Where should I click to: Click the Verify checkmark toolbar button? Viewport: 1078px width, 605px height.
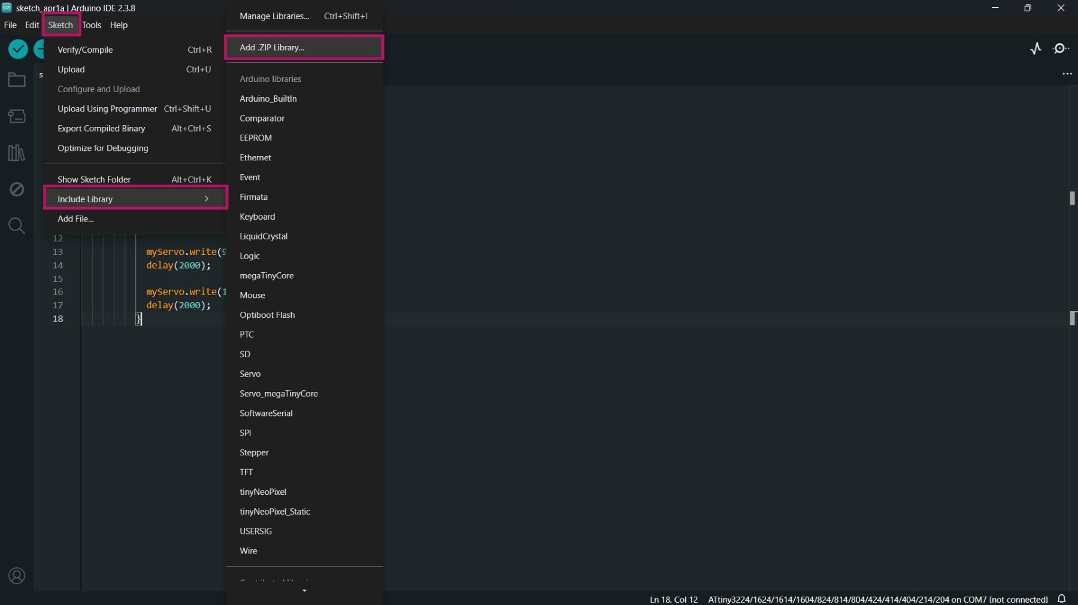pos(18,49)
